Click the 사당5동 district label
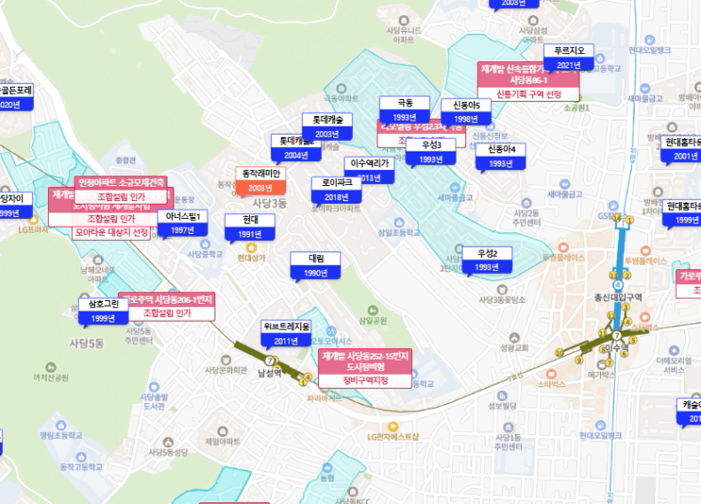Screen dimensions: 701x504 pyautogui.click(x=87, y=343)
